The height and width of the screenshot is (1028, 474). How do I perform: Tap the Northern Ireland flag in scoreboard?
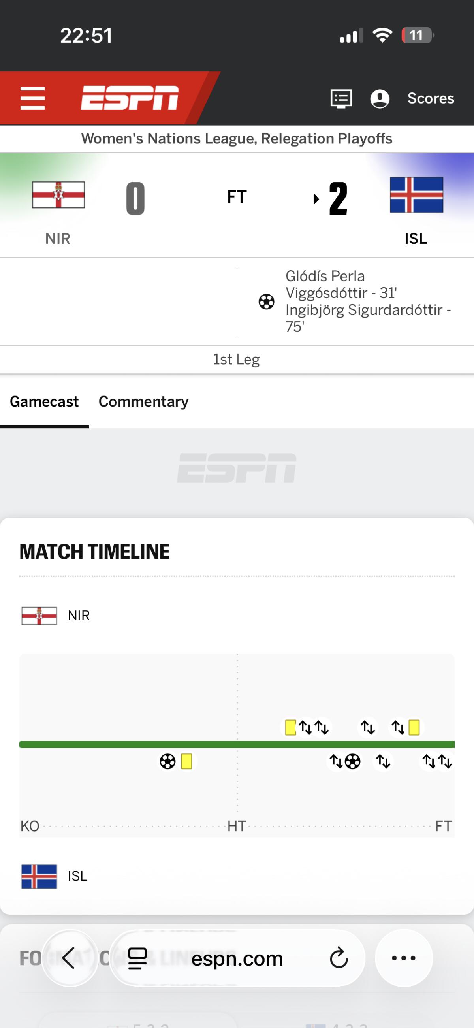pyautogui.click(x=58, y=195)
